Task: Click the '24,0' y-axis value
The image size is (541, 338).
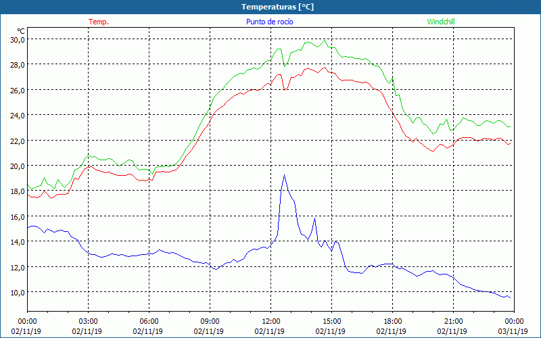Action: pos(18,115)
